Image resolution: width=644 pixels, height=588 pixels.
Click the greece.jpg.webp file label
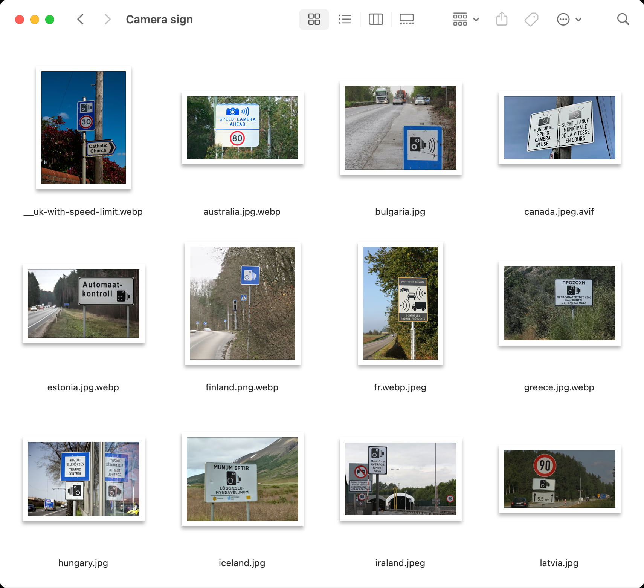pyautogui.click(x=559, y=387)
